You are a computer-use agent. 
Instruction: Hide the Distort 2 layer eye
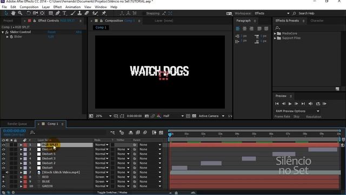3,163
